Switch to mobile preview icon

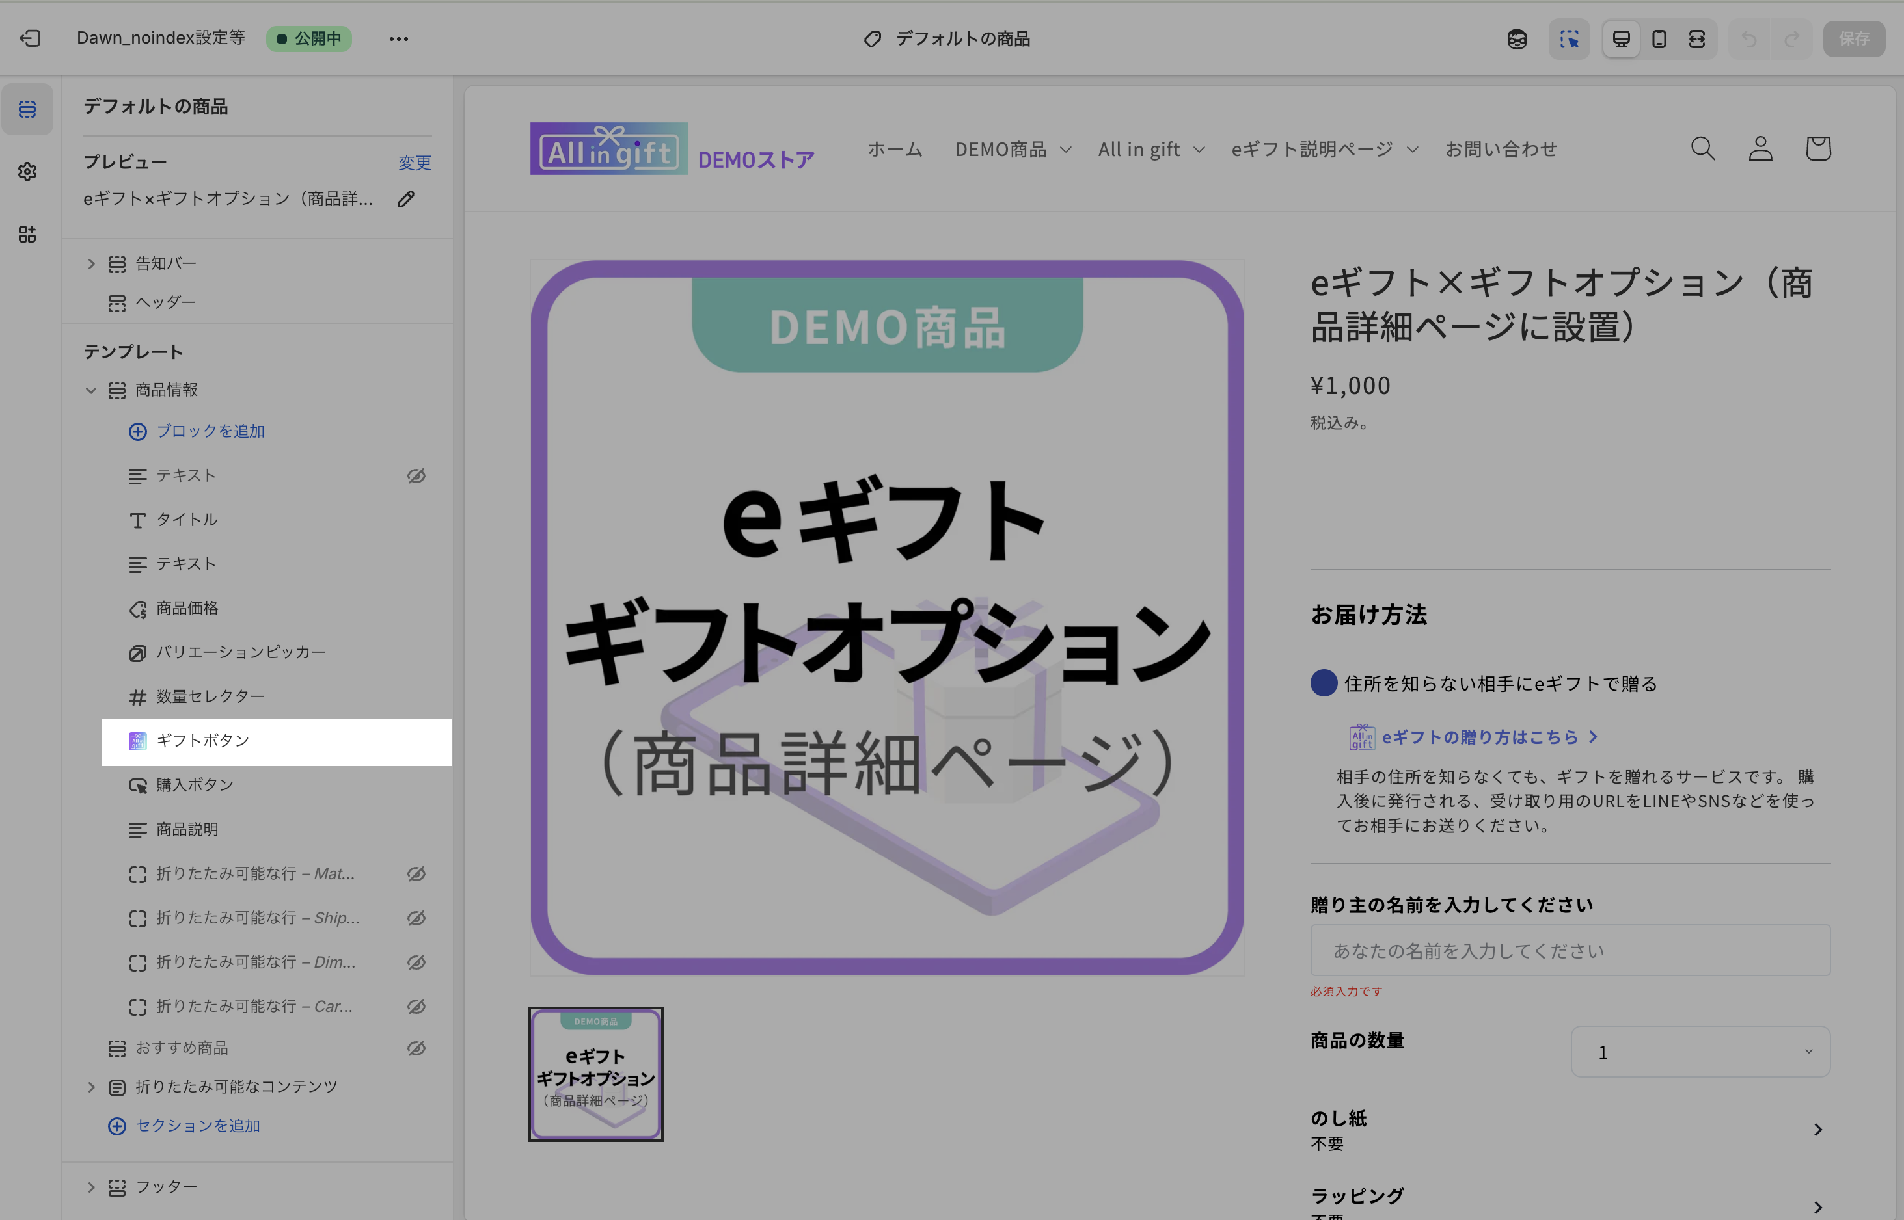(x=1659, y=39)
